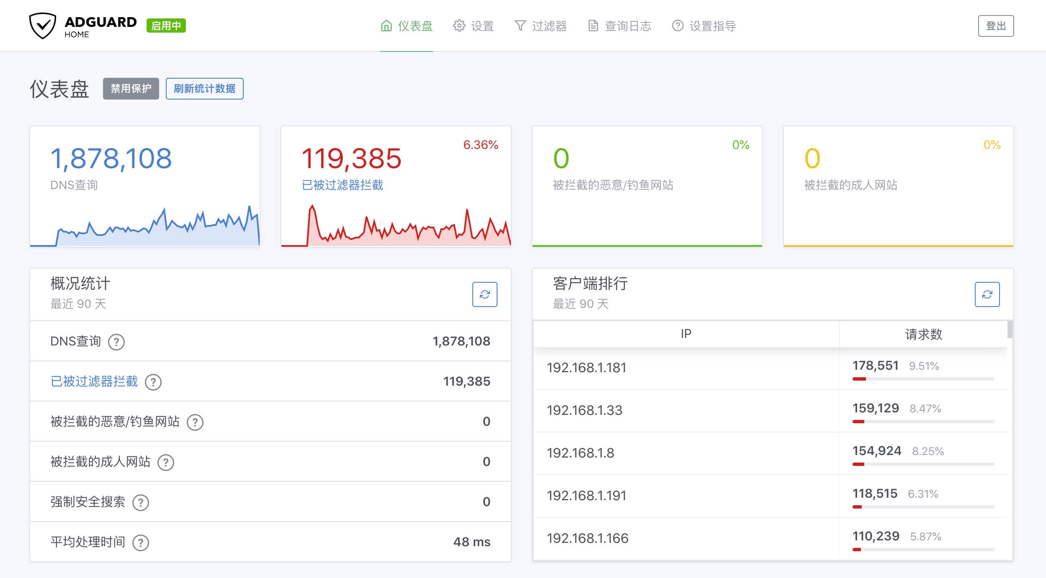Image resolution: width=1046 pixels, height=578 pixels.
Task: Refresh the 客户端排行 panel via refresh icon
Action: (x=987, y=294)
